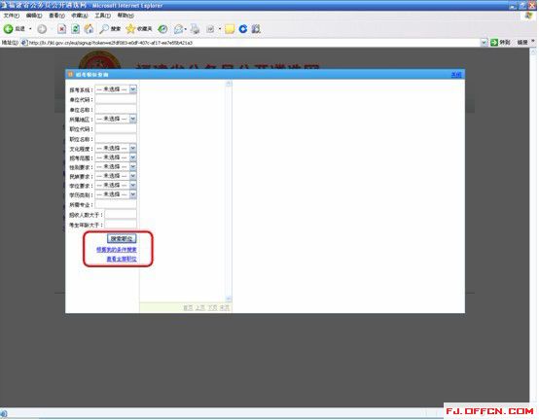Click the 查看全部职位 link
Screen dimensions: 539x420
(x=122, y=259)
